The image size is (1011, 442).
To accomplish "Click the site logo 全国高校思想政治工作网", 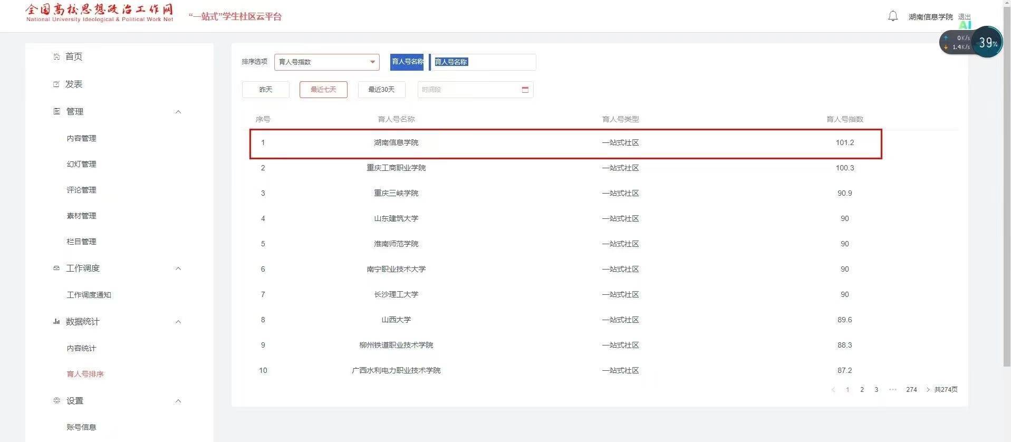I will tap(100, 13).
